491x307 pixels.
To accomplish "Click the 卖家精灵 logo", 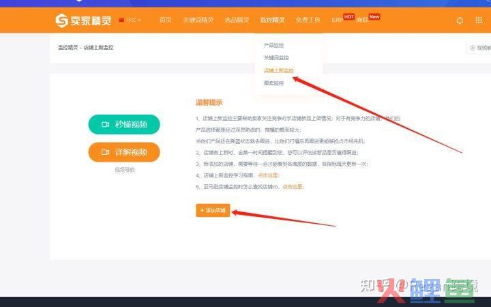I will (x=83, y=20).
